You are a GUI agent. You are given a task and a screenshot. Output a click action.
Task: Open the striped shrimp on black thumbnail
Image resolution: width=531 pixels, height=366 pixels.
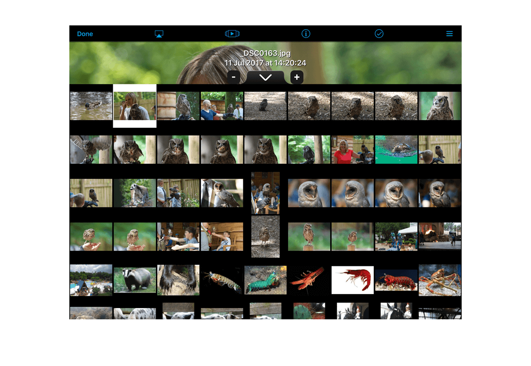click(x=222, y=280)
